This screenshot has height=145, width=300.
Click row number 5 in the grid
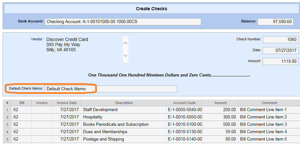(7, 139)
